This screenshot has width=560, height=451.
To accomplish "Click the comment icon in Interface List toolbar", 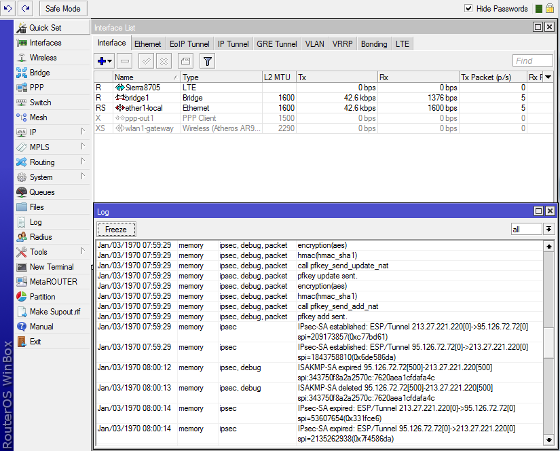I will pyautogui.click(x=185, y=61).
